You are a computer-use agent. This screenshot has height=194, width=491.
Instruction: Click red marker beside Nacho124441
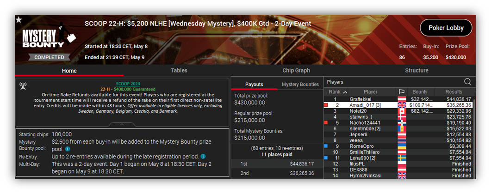(326, 123)
